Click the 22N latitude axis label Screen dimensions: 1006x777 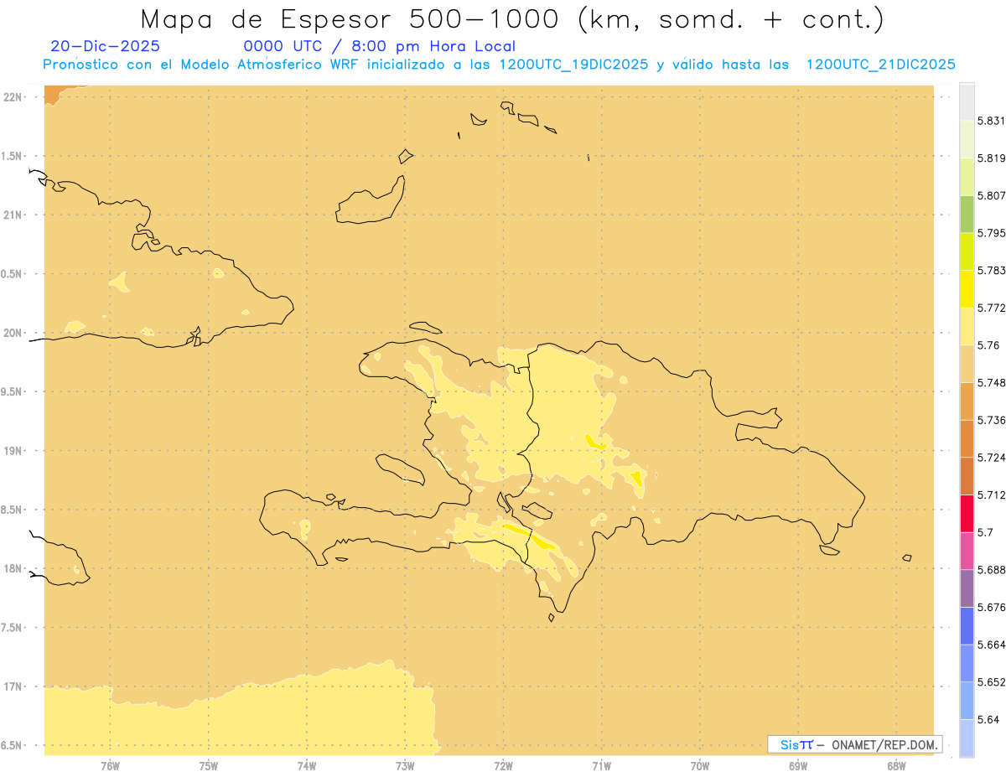pos(13,97)
